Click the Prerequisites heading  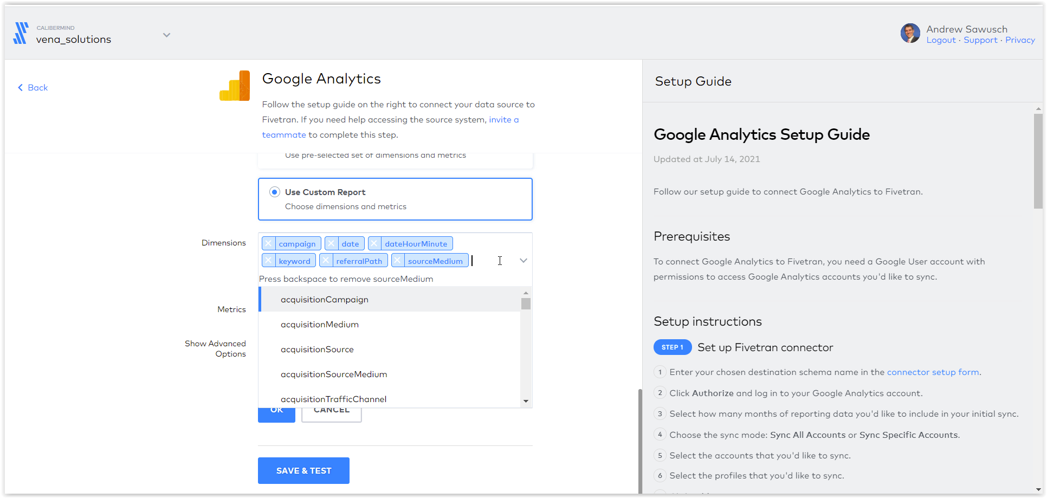pos(691,236)
